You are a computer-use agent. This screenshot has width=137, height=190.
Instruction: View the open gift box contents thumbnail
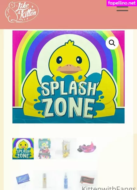pyautogui.click(x=44, y=149)
